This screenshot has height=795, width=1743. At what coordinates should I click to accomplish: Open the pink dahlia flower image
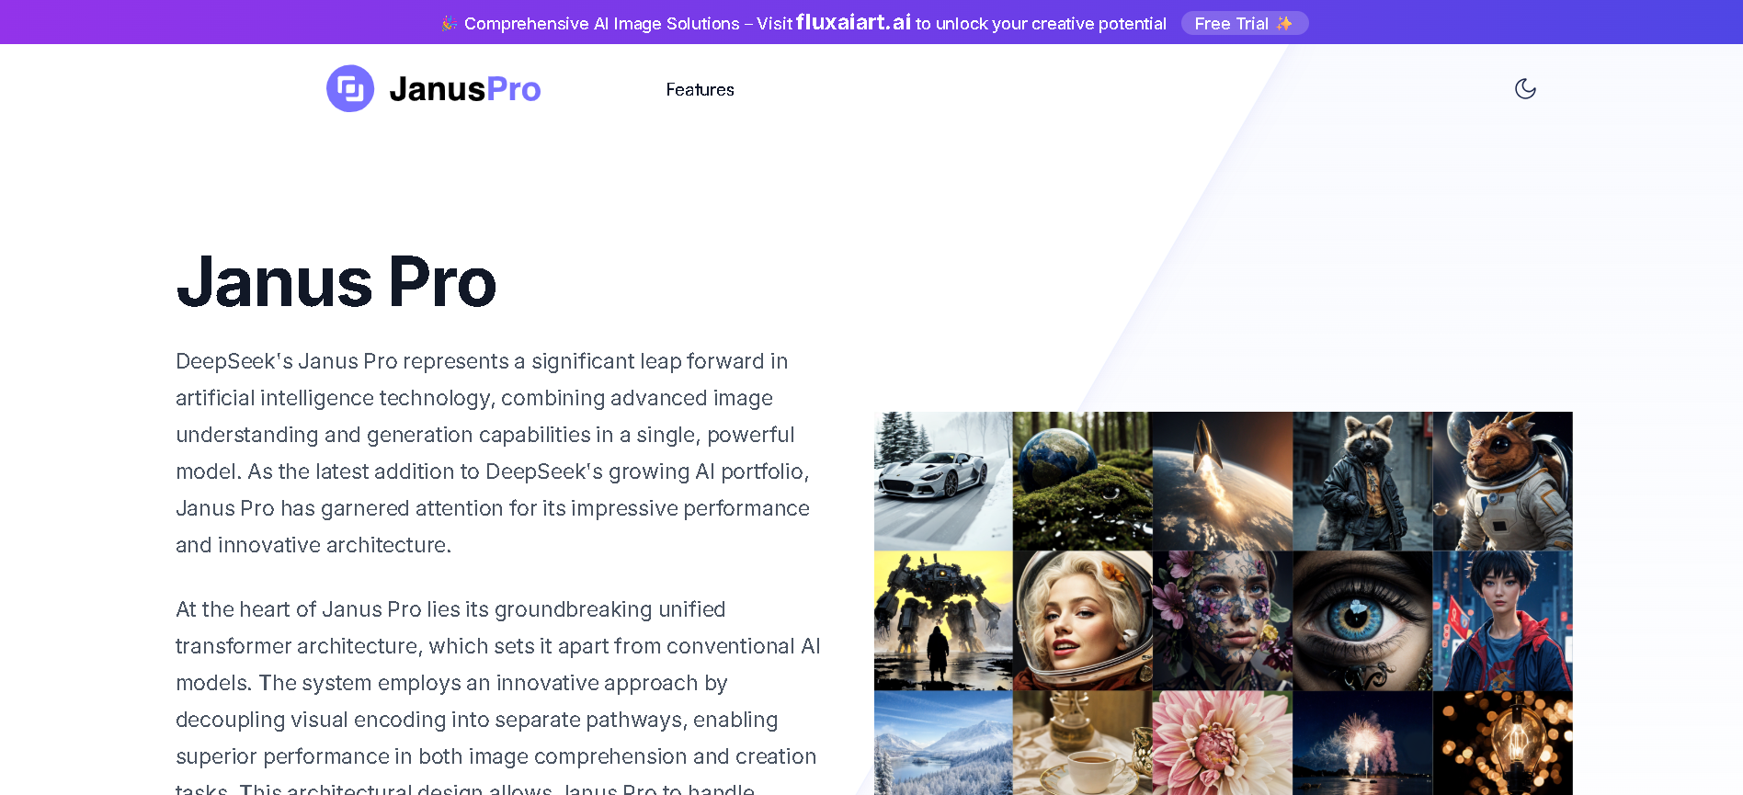[x=1223, y=743]
